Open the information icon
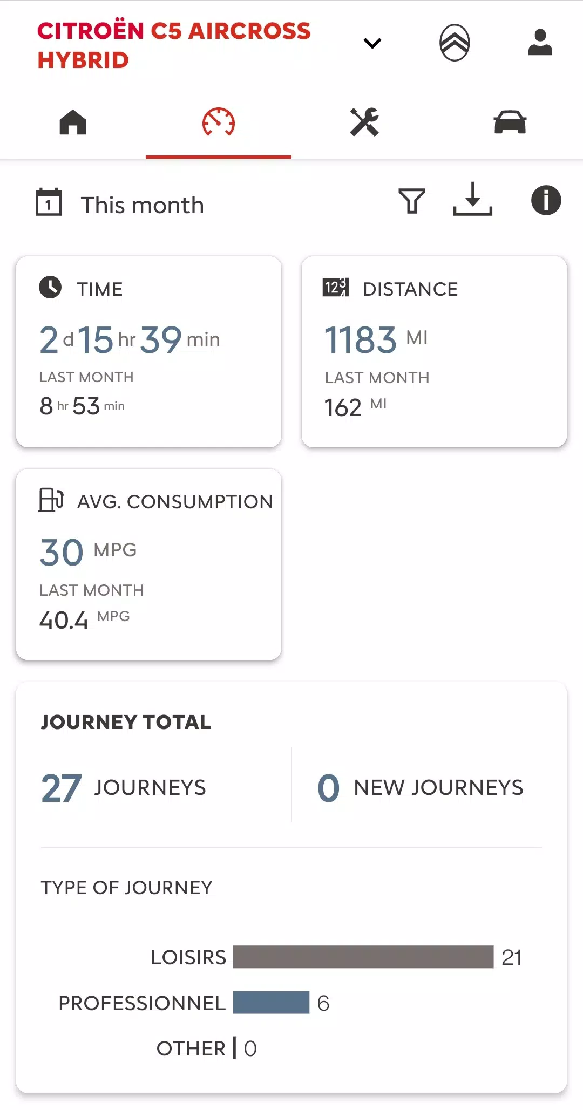This screenshot has width=583, height=1110. 546,201
